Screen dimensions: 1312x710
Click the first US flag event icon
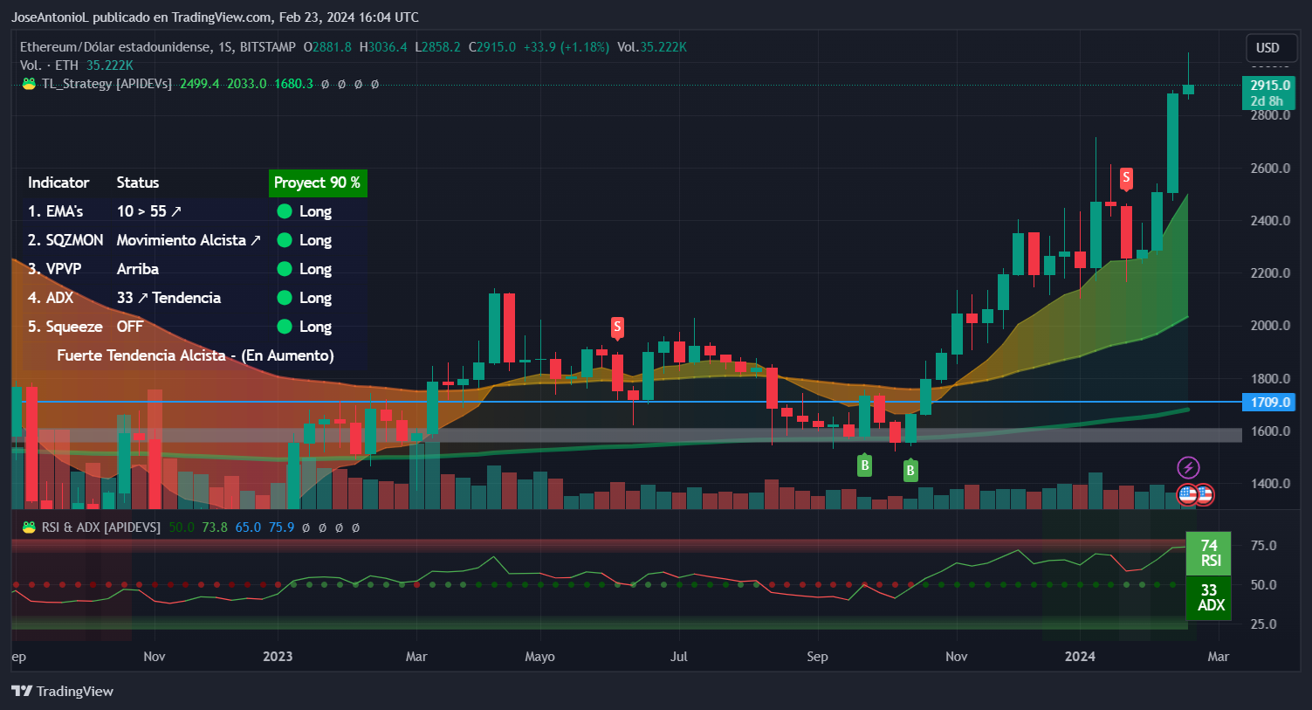pos(1185,494)
